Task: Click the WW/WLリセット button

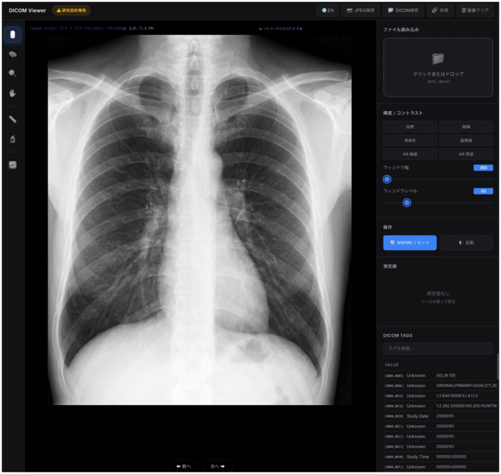Action: [410, 243]
